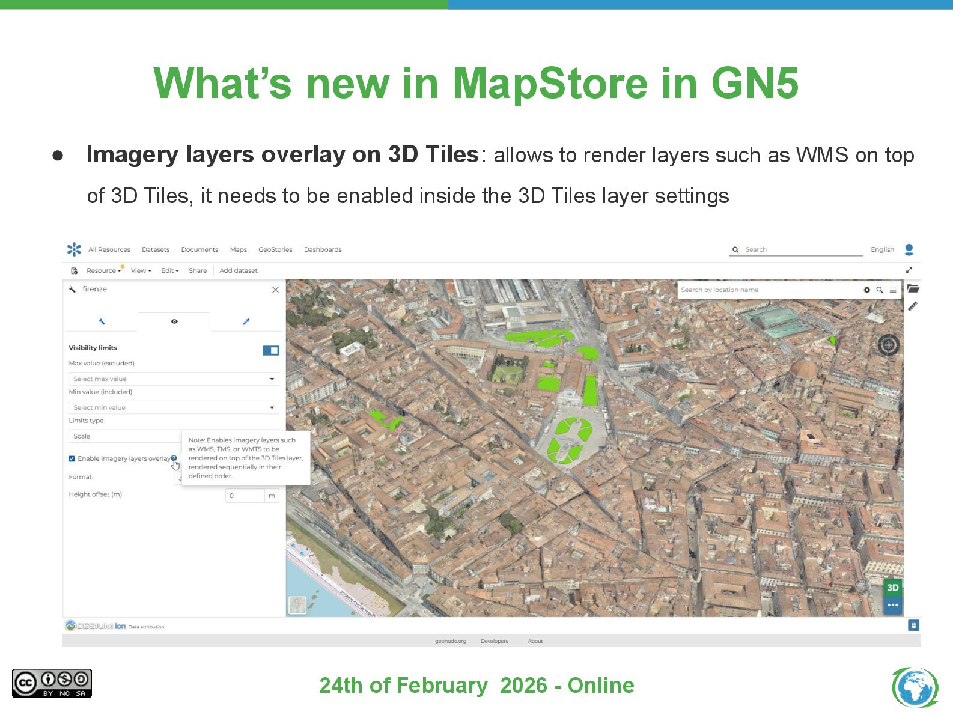The image size is (953, 715).
Task: Open the user profile avatar icon
Action: (909, 249)
